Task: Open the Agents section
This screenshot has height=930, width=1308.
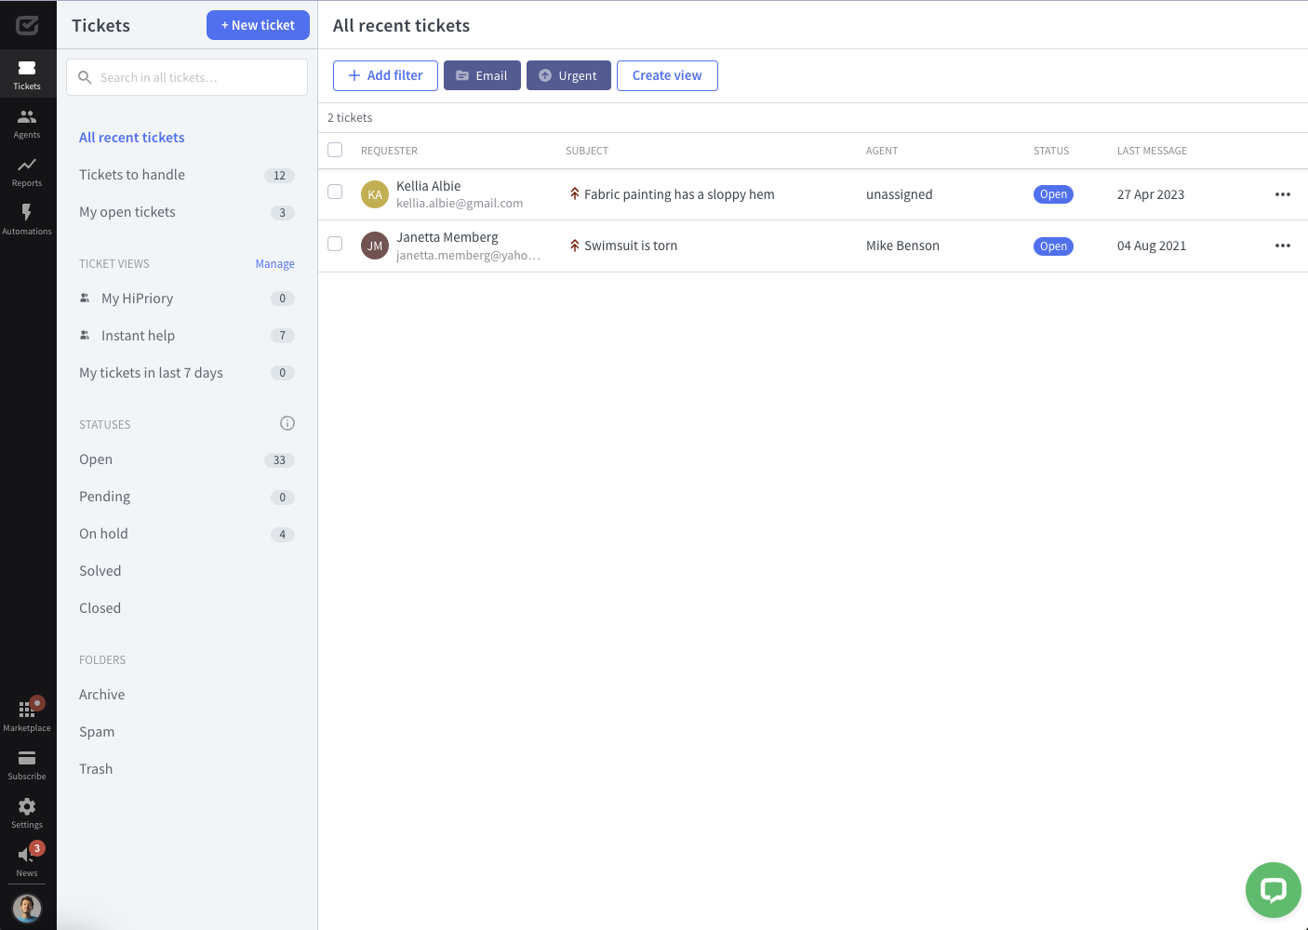Action: (x=27, y=123)
